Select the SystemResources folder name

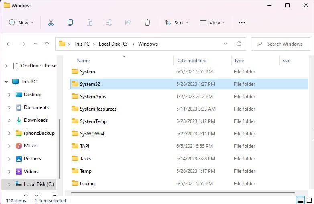(98, 109)
